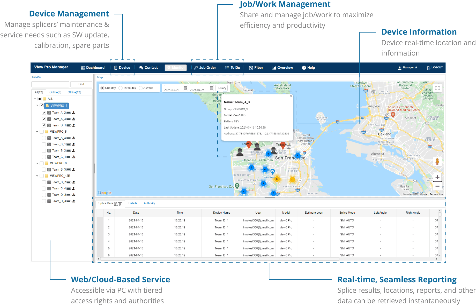Viewport: 476px width, 305px height.
Task: Zoom out the map with minus button
Action: pos(437,186)
